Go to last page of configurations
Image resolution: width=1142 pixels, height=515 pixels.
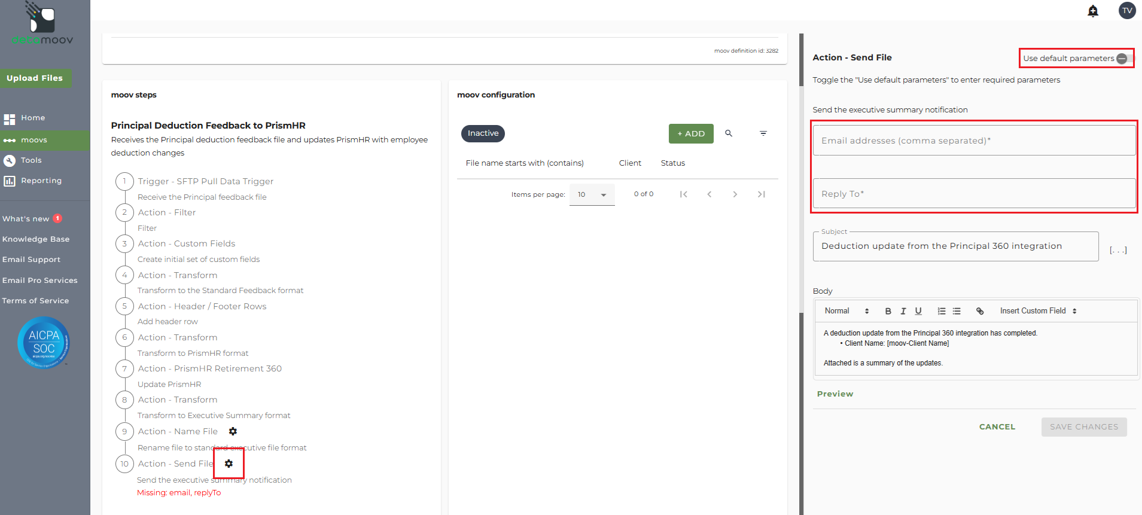coord(761,194)
